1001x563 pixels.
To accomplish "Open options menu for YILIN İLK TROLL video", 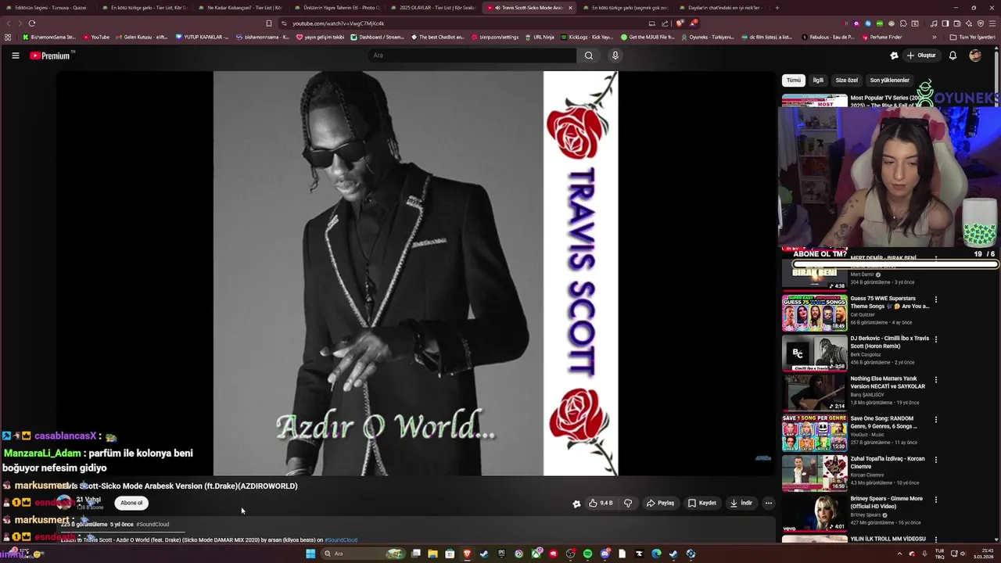I will 935,539.
